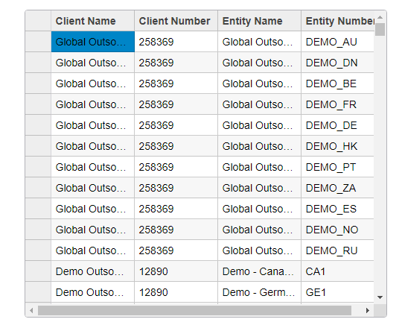
Task: Click the horizontal scrollbar left arrow
Action: tap(31, 311)
